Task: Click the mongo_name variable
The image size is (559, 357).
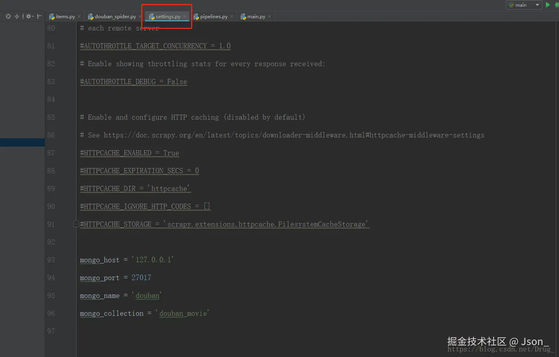Action: coord(100,296)
